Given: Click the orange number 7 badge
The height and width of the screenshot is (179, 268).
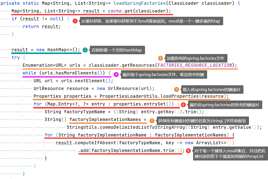Looking at the screenshot, I should click(152, 121).
